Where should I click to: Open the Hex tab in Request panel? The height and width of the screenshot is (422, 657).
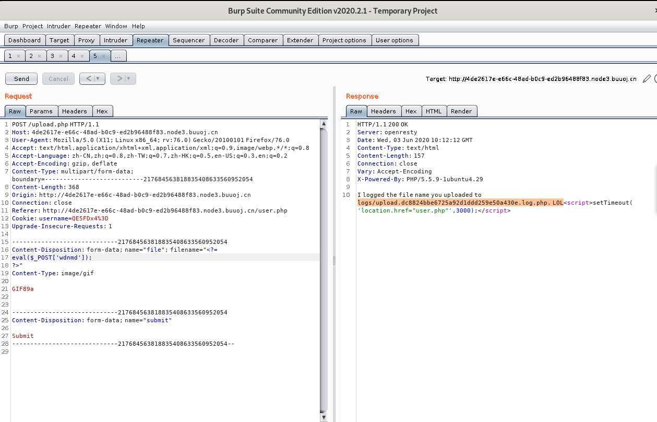(x=102, y=111)
